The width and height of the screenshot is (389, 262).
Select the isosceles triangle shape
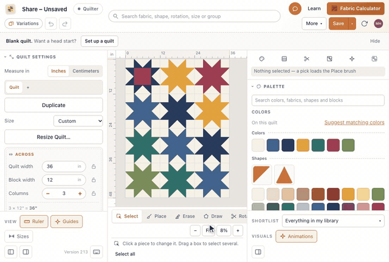tap(284, 174)
